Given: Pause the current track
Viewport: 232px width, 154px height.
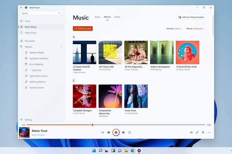Looking at the screenshot, I should (x=116, y=132).
